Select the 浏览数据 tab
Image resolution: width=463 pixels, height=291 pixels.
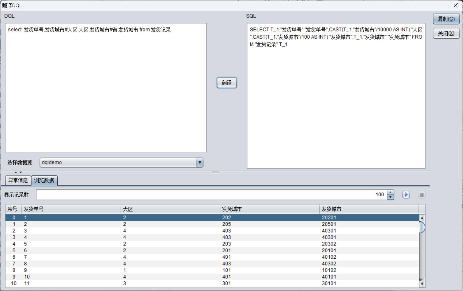point(44,180)
